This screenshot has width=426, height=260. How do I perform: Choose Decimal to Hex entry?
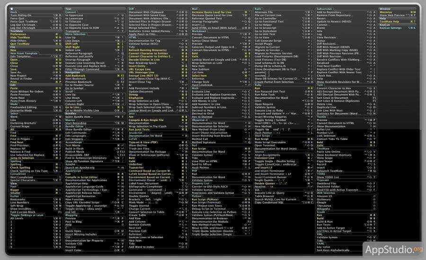click(202, 111)
